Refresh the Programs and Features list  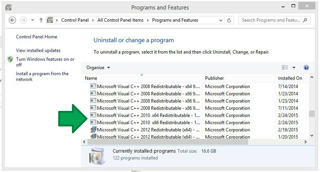click(229, 21)
